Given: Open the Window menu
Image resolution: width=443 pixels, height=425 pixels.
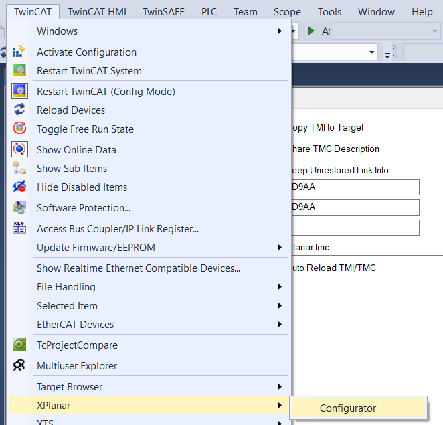Looking at the screenshot, I should [x=376, y=12].
